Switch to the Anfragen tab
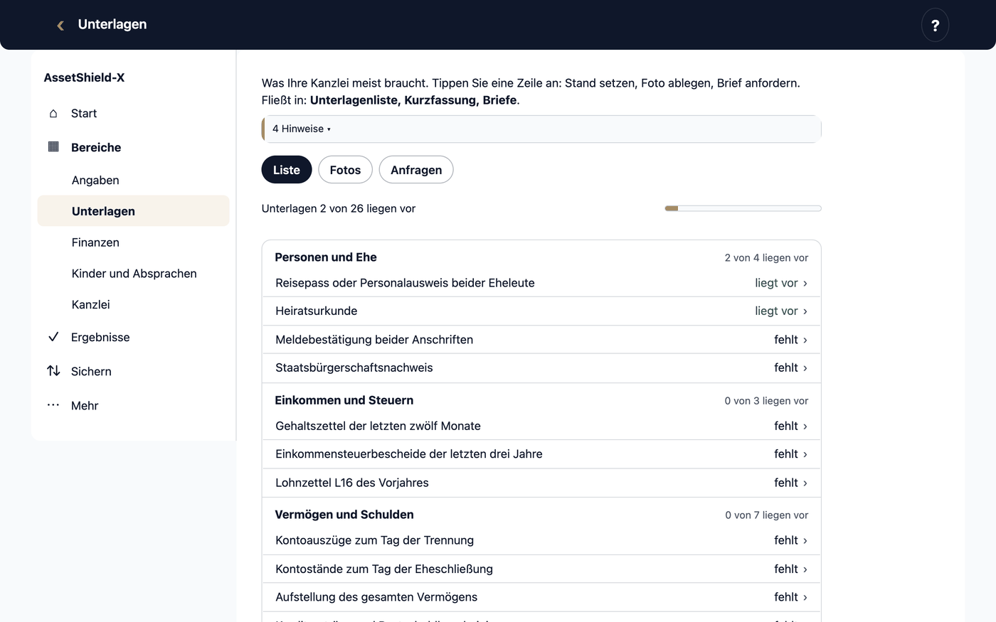The image size is (996, 622). (x=416, y=170)
